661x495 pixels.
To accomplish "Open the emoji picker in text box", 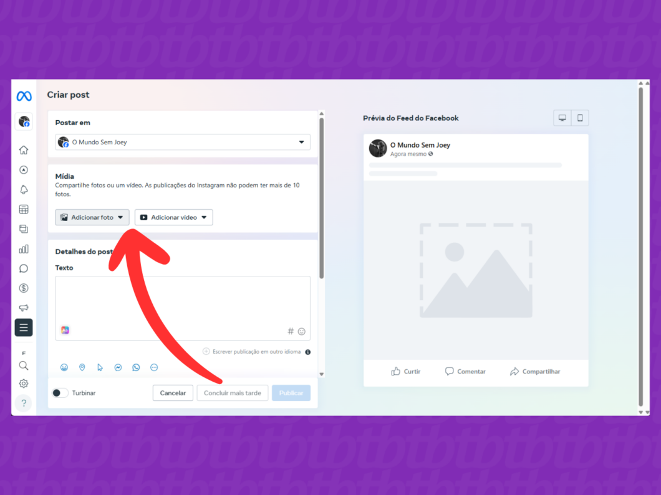I will tap(302, 331).
